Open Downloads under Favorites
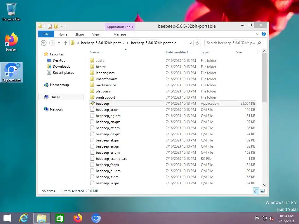 (x=61, y=66)
